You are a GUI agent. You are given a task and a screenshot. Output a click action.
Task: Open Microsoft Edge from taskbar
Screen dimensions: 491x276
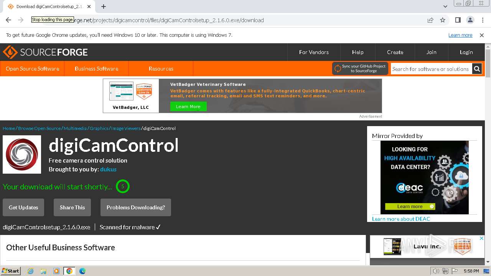[x=82, y=271]
